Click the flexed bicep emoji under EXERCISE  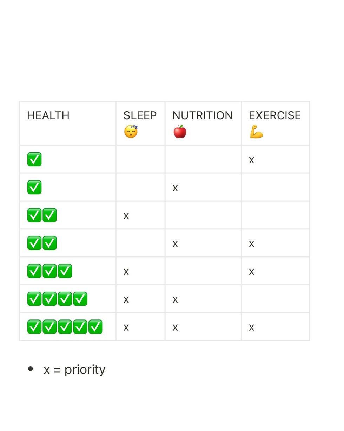pyautogui.click(x=256, y=132)
